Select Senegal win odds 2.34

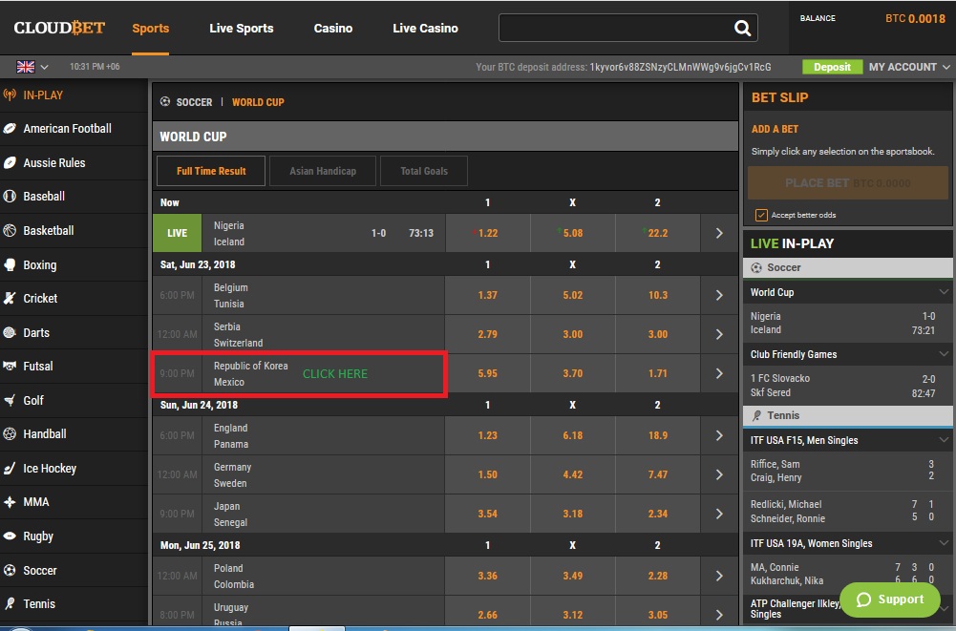(x=657, y=514)
